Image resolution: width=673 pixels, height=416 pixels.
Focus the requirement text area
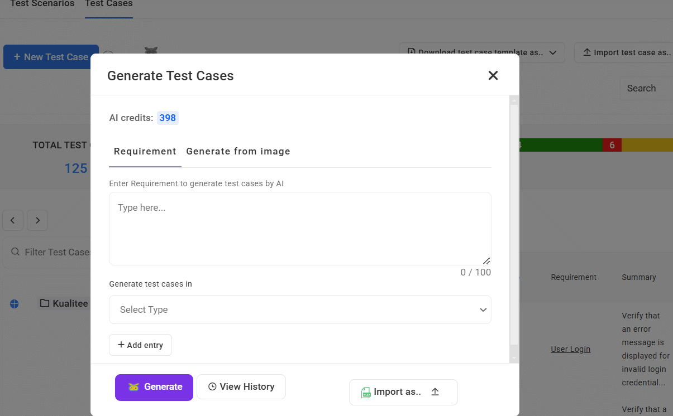(300, 229)
